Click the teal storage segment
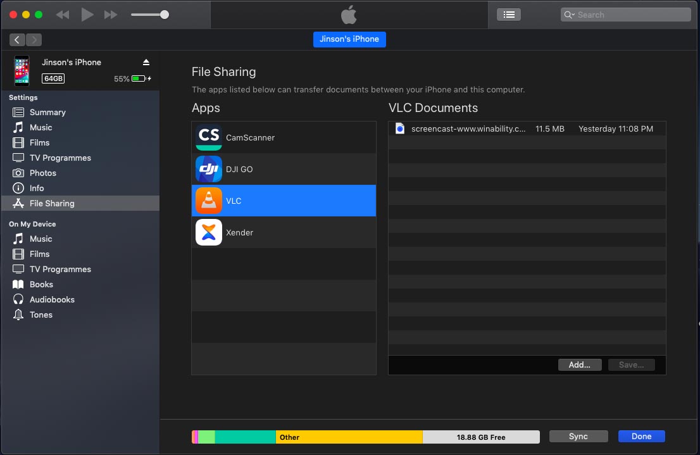 pyautogui.click(x=245, y=437)
